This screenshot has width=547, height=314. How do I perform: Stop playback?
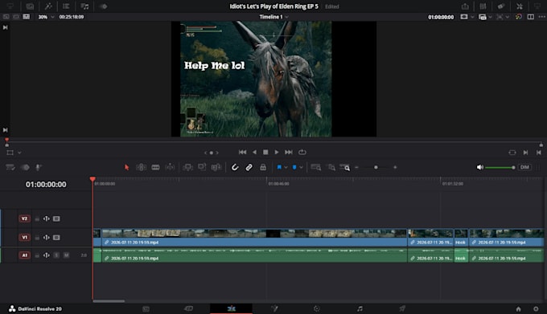coord(265,152)
